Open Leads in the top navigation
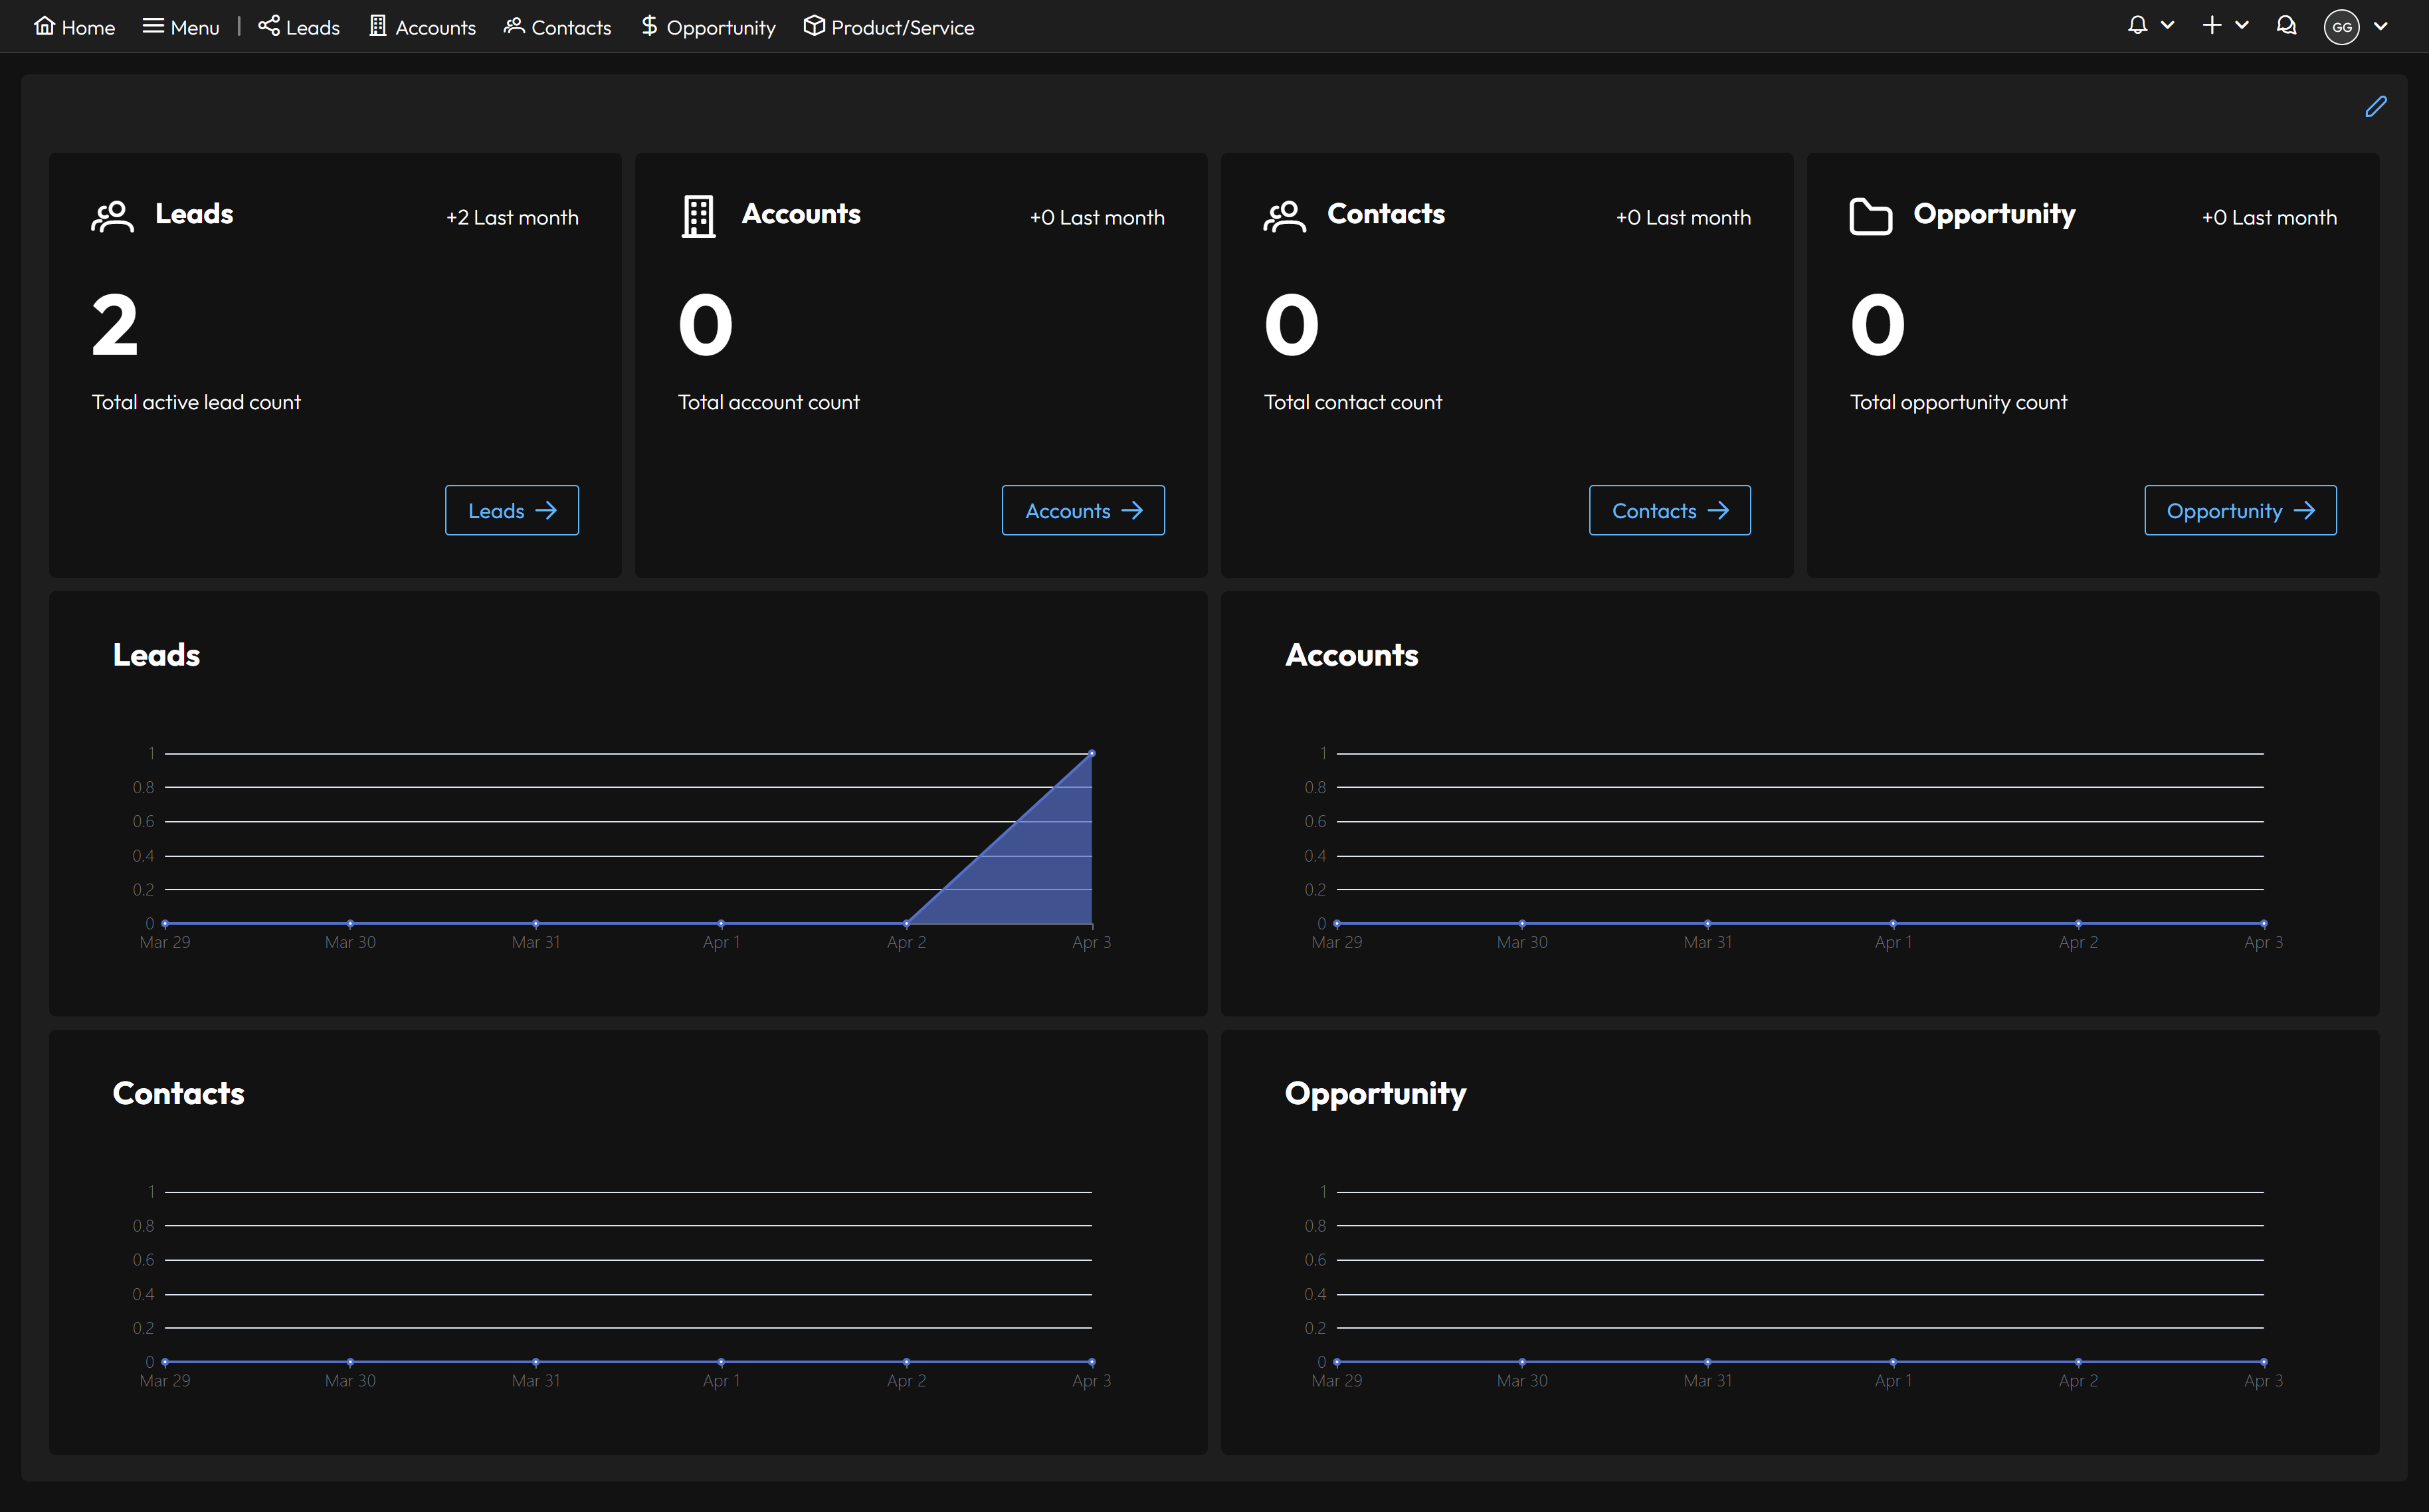The height and width of the screenshot is (1512, 2429). tap(299, 27)
